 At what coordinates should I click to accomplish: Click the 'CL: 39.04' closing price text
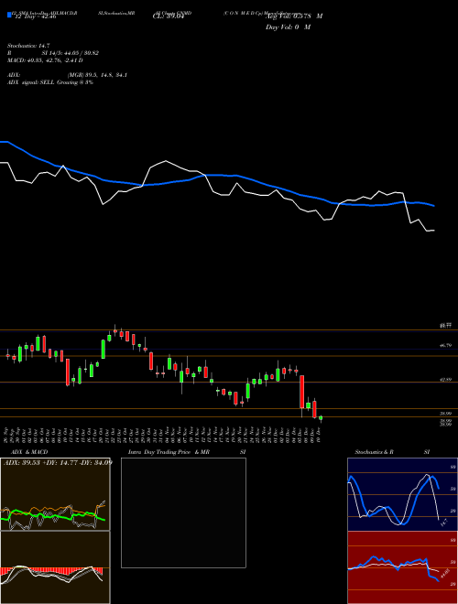pyautogui.click(x=169, y=16)
